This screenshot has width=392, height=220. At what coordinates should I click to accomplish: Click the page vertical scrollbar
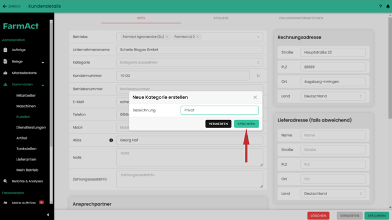390,67
